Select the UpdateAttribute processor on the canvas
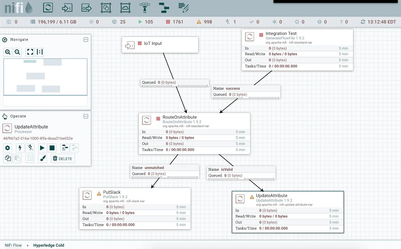This screenshot has width=401, height=249. pos(288,212)
